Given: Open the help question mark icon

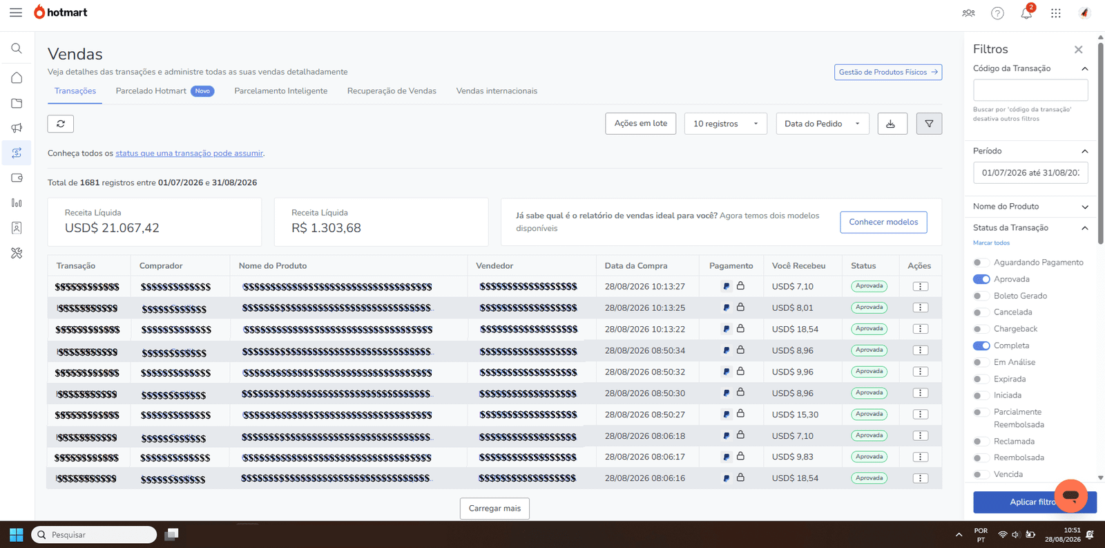Looking at the screenshot, I should pyautogui.click(x=997, y=13).
